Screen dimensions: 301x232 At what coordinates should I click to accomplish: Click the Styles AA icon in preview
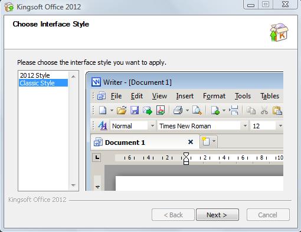(x=103, y=125)
